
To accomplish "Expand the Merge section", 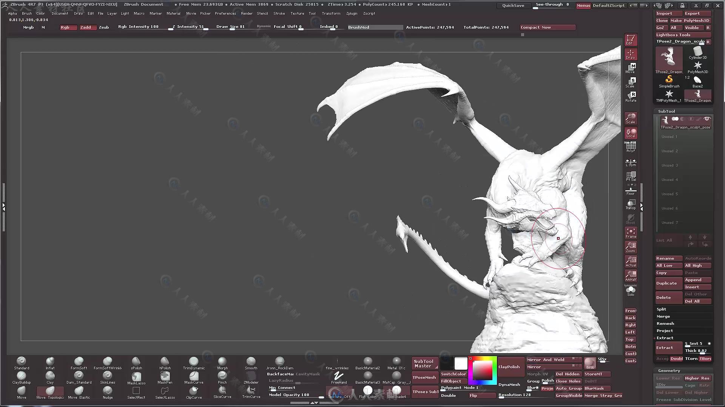I will tap(663, 316).
